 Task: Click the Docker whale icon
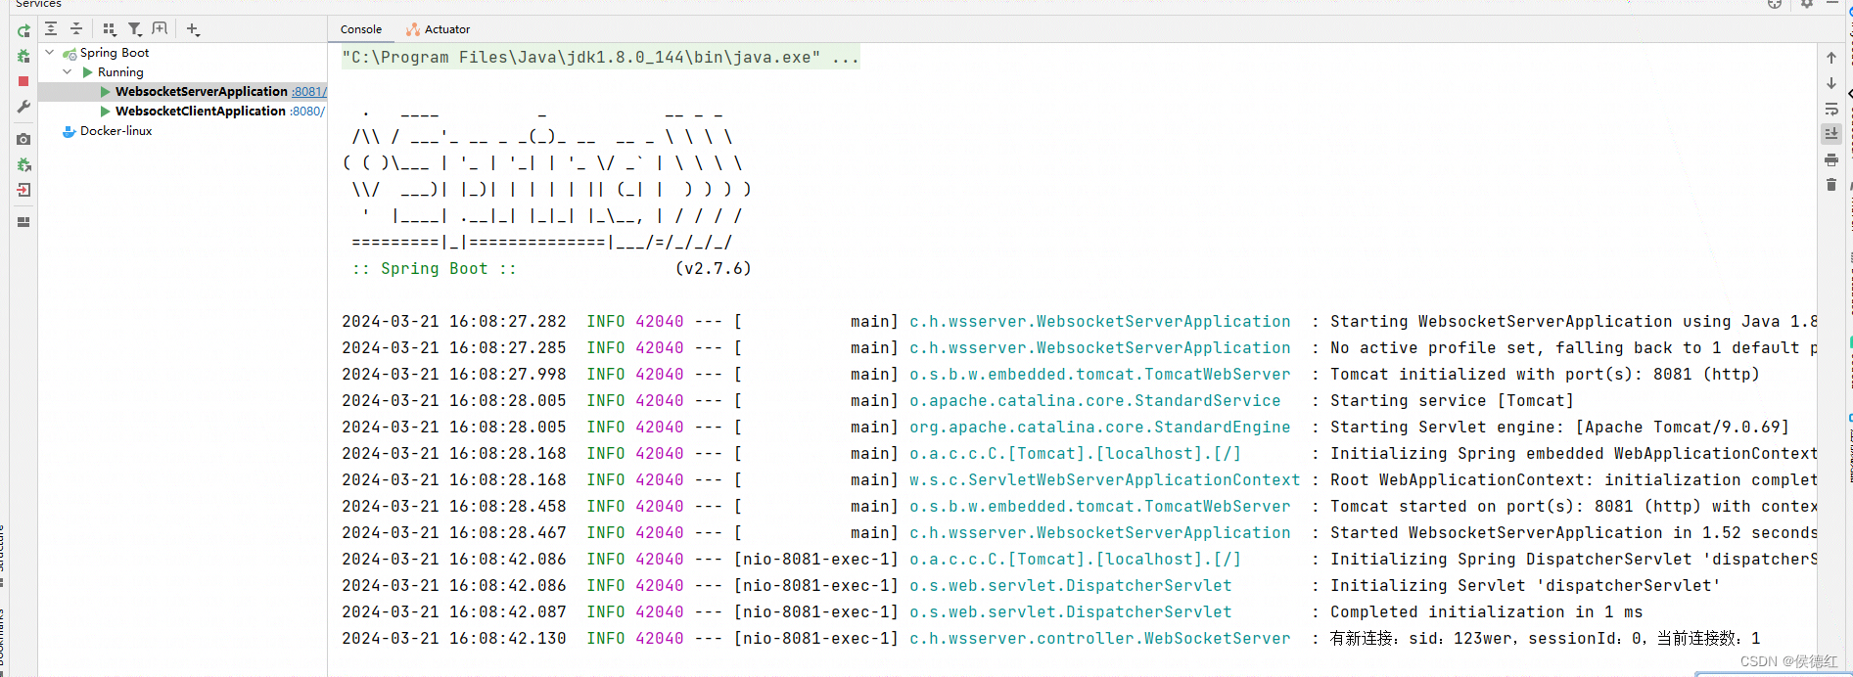69,131
